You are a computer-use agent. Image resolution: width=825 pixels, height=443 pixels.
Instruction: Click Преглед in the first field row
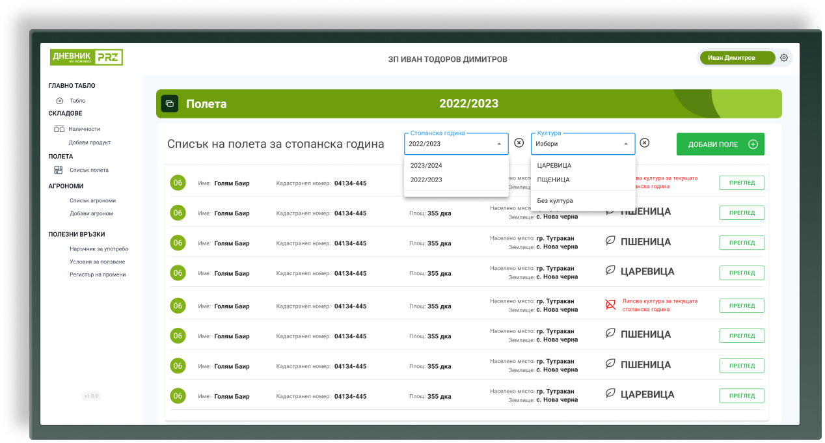pyautogui.click(x=742, y=183)
